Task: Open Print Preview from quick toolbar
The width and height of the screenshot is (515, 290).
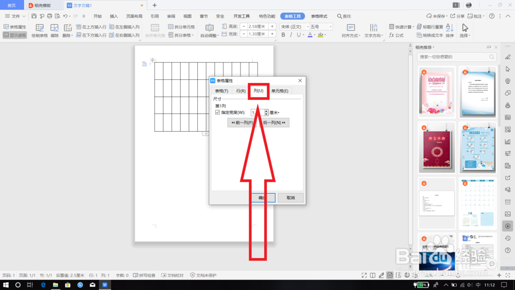Action: pos(58,16)
